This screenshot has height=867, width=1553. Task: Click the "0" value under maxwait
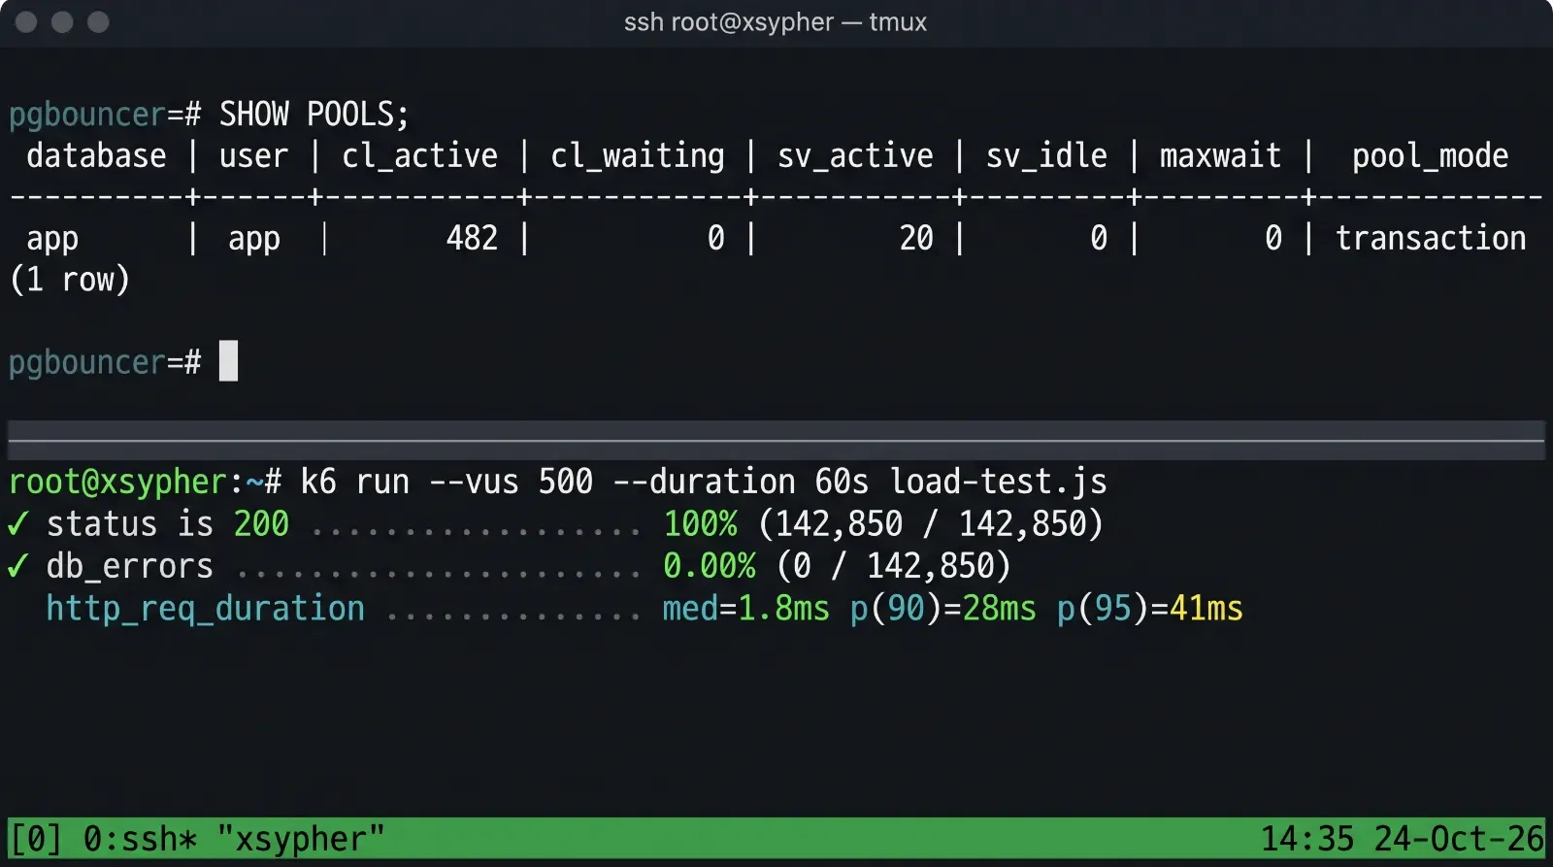pyautogui.click(x=1273, y=239)
